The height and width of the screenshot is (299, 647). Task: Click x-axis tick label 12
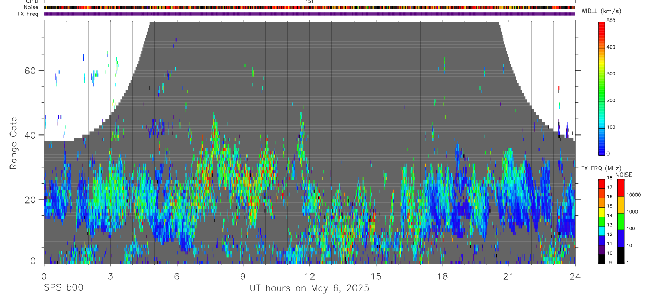pyautogui.click(x=309, y=276)
